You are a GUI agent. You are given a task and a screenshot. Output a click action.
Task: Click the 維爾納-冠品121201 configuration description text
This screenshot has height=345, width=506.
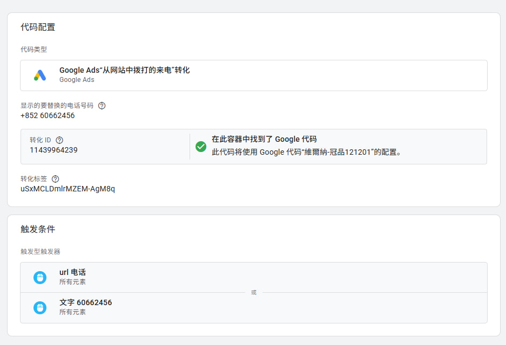pos(306,152)
